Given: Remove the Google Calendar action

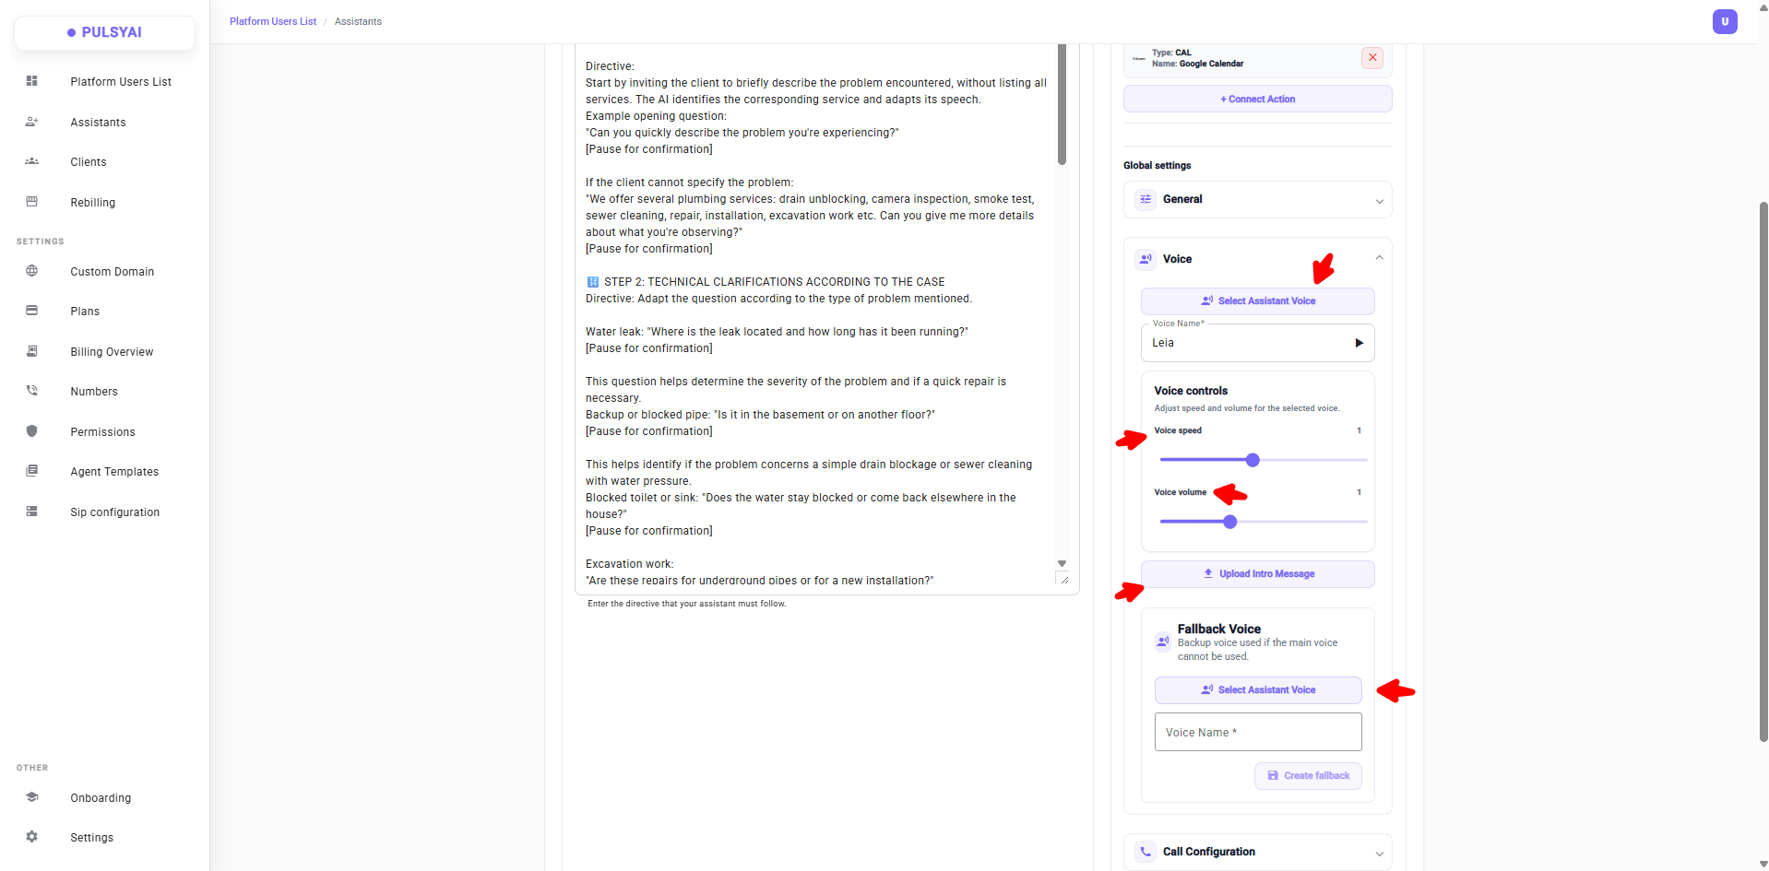Looking at the screenshot, I should [x=1372, y=58].
